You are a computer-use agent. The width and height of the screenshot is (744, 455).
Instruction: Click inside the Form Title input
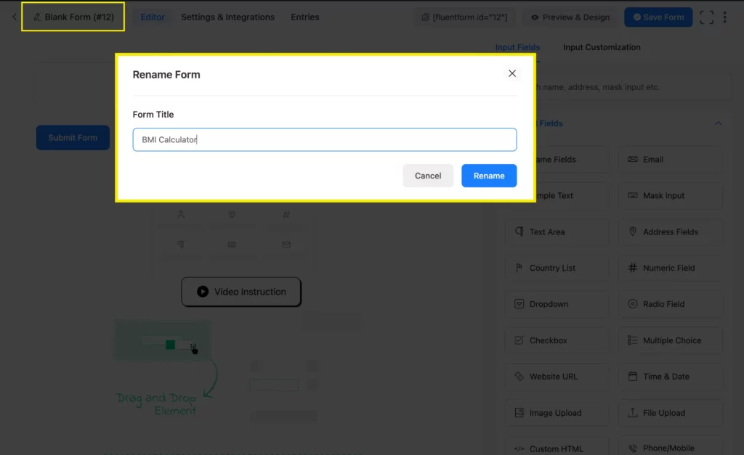(x=324, y=140)
